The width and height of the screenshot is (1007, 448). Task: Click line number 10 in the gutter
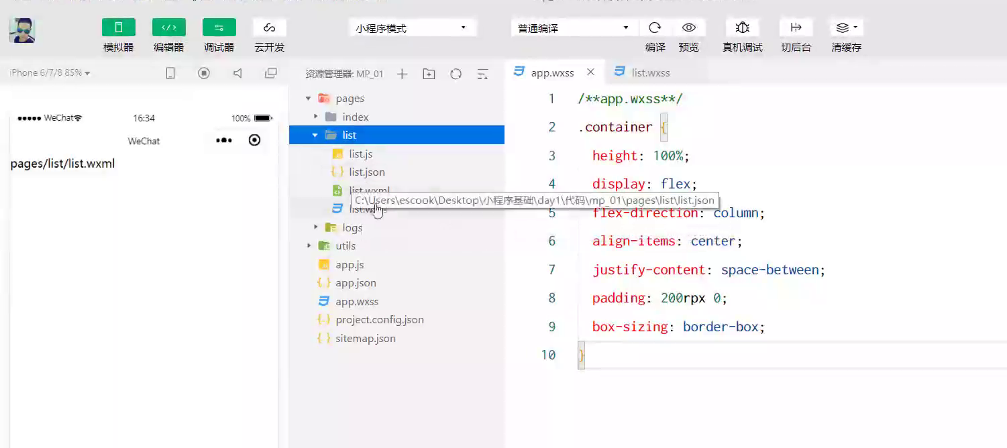click(548, 355)
